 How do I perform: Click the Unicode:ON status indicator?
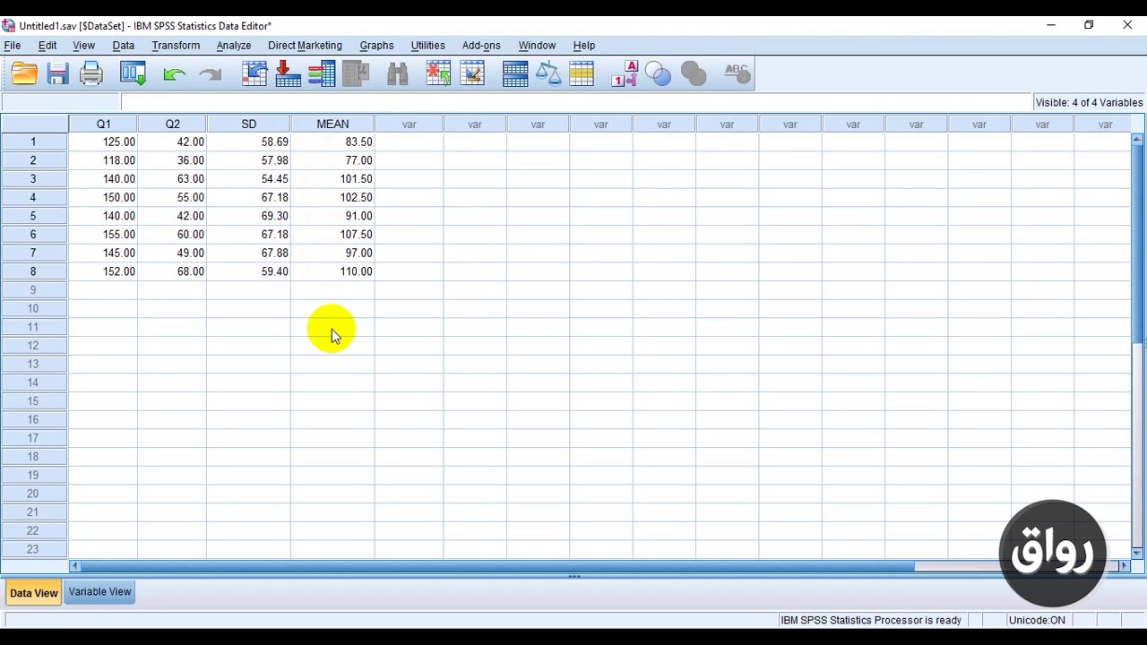(1037, 620)
